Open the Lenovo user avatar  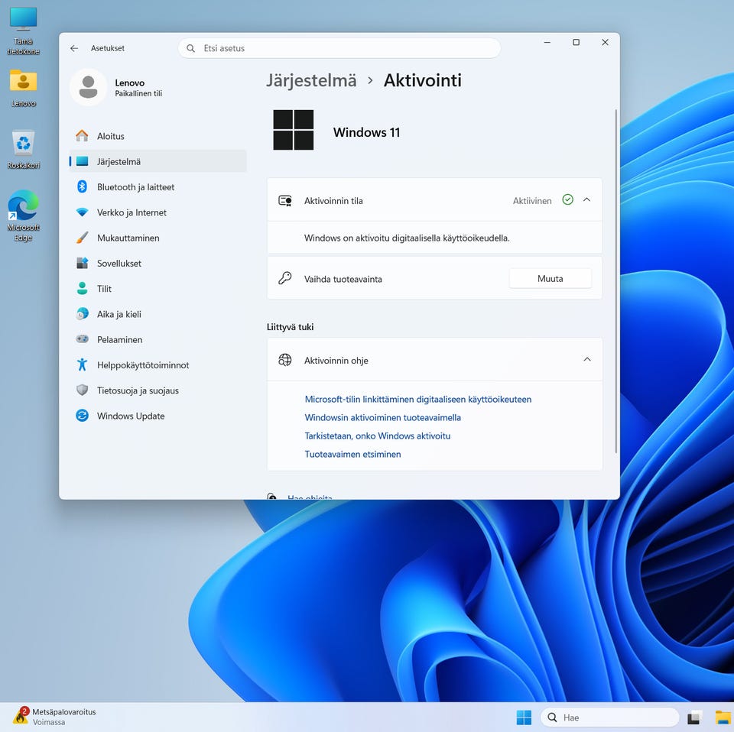(88, 87)
